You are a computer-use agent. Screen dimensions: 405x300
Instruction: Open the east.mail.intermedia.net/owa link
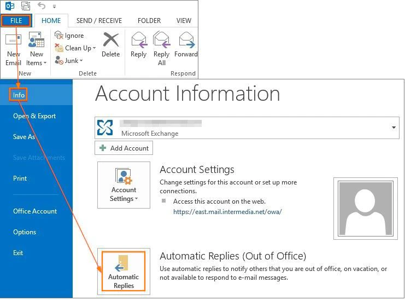[x=227, y=212]
